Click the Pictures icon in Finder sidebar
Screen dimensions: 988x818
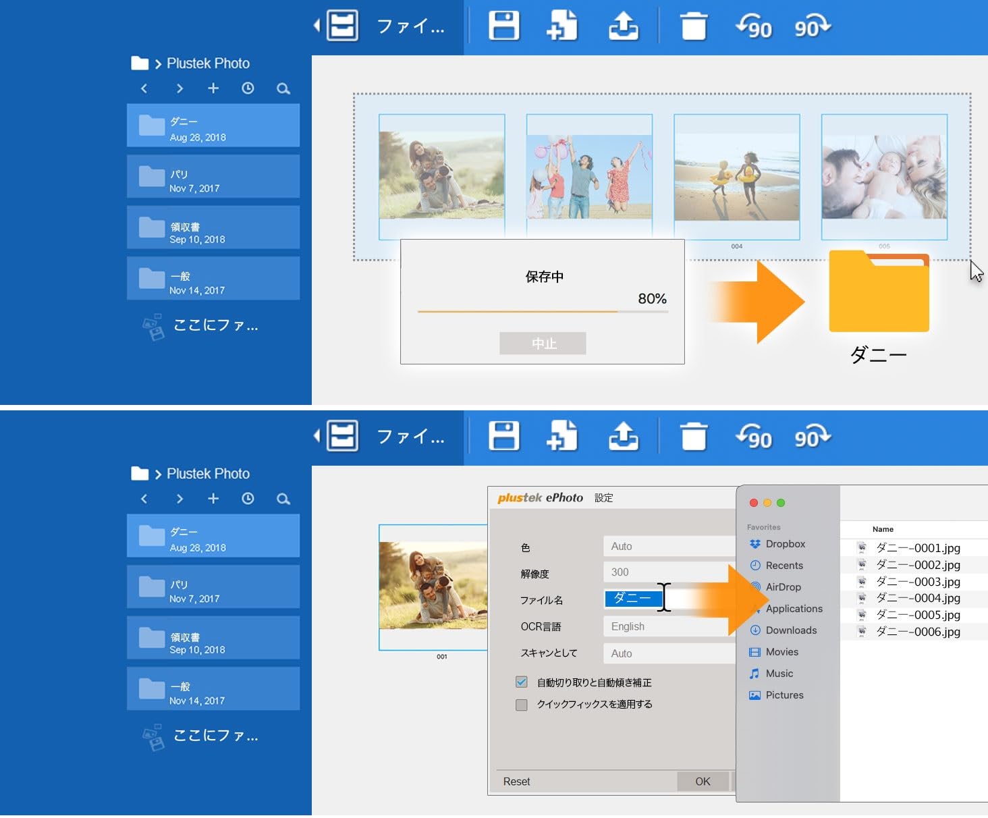point(754,695)
